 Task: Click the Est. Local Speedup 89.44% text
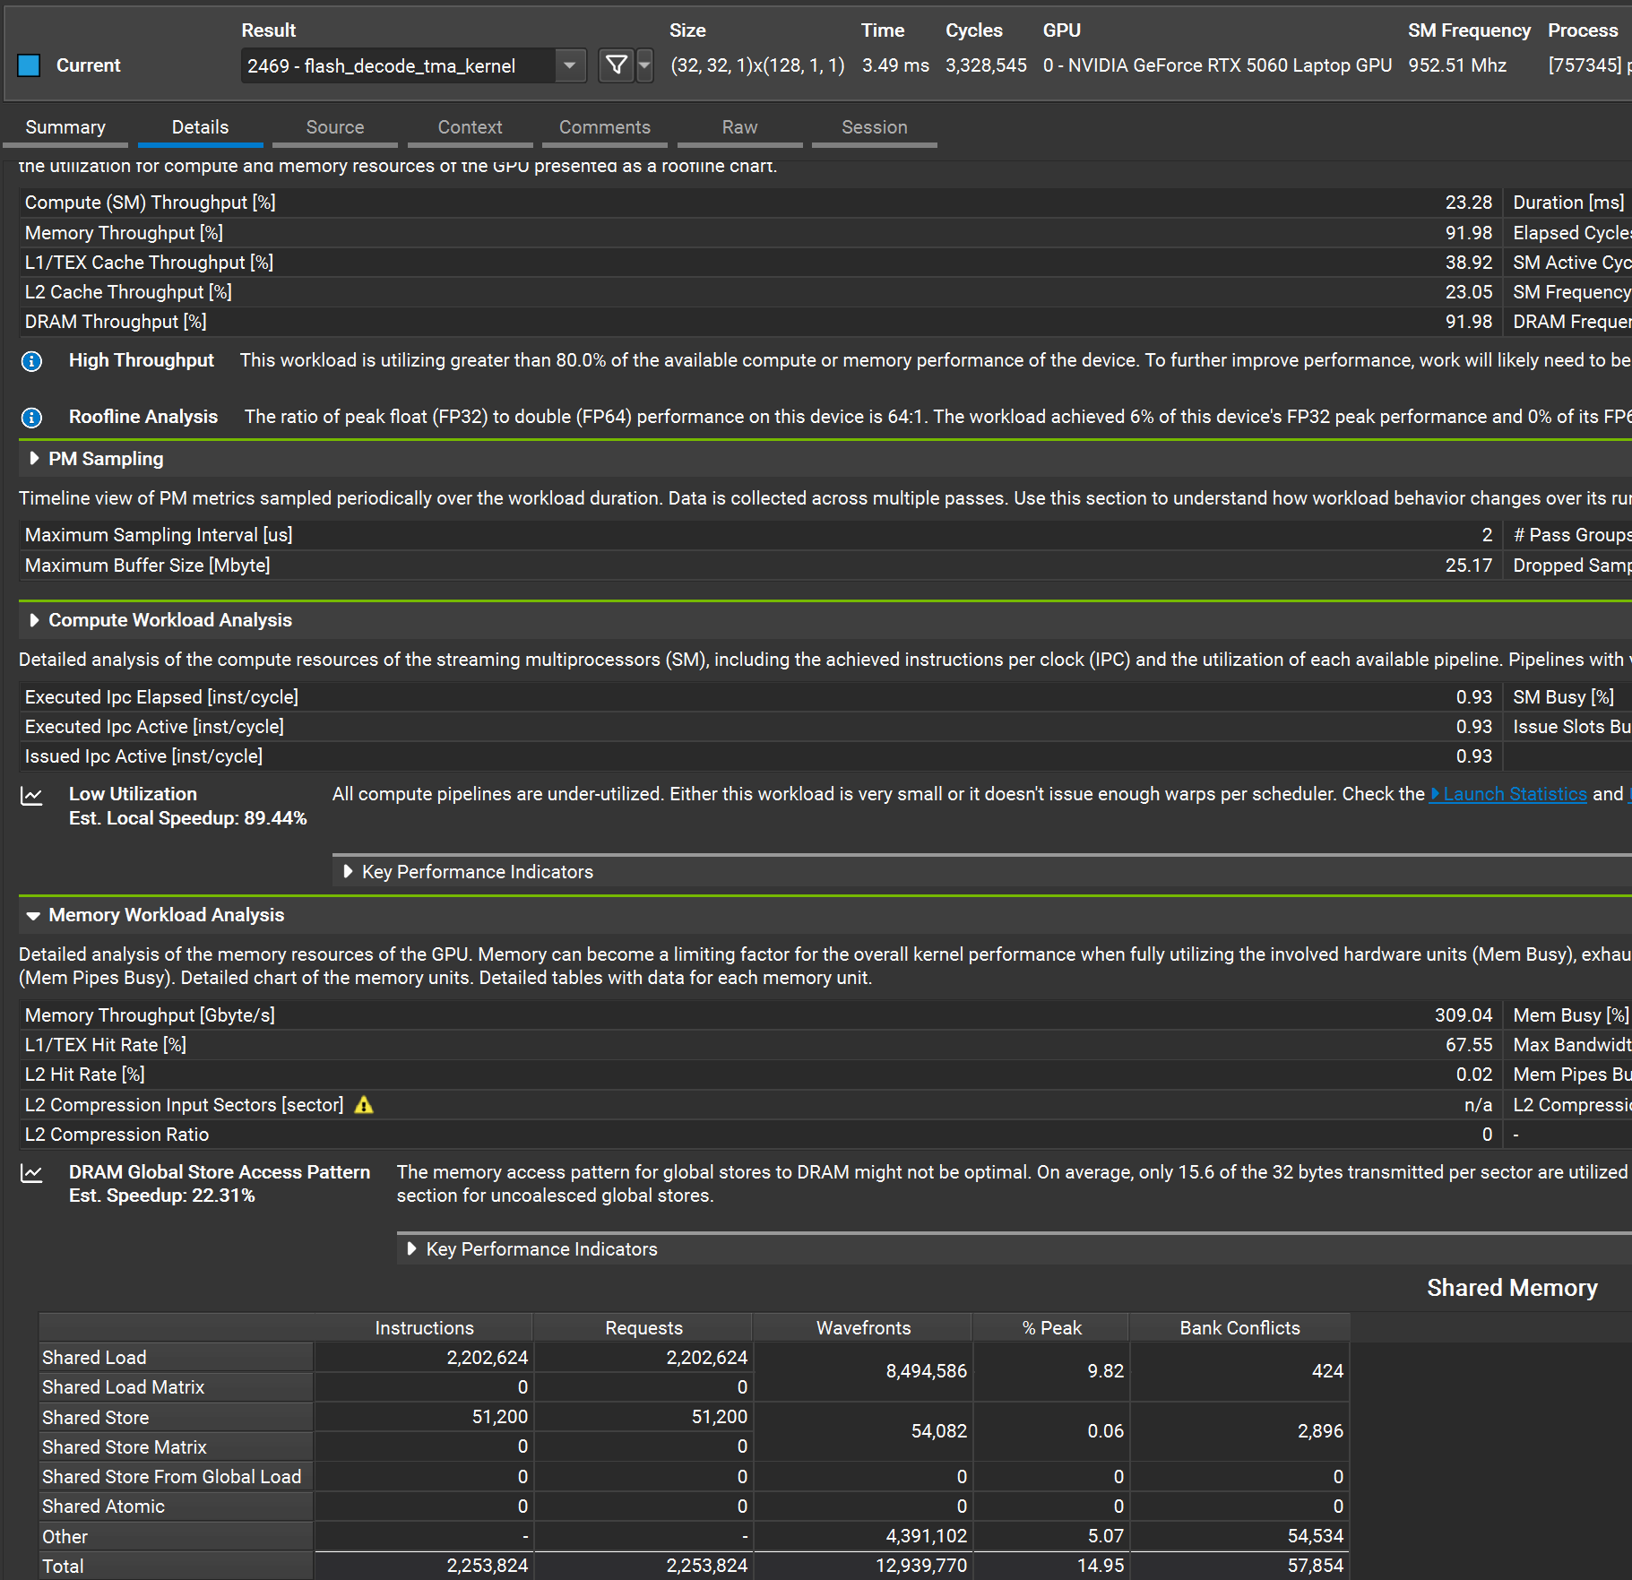point(188,818)
